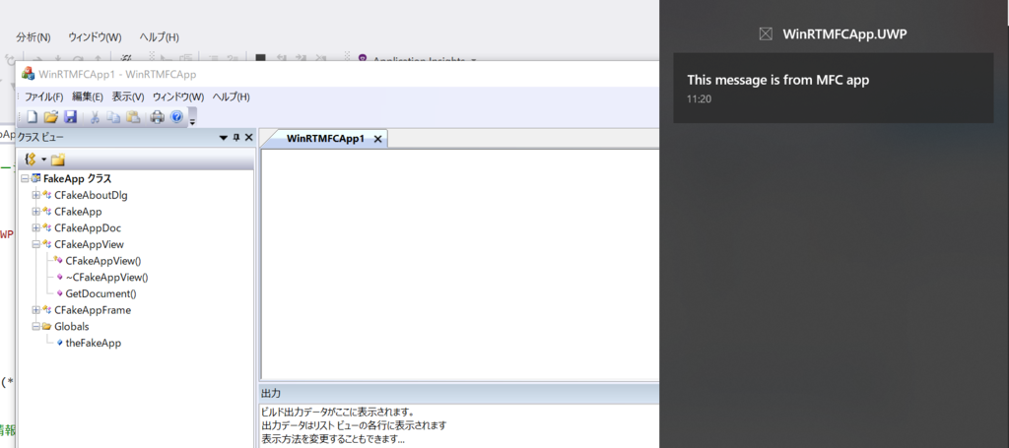Click inside the empty document view area
The width and height of the screenshot is (1009, 448).
pos(459,264)
